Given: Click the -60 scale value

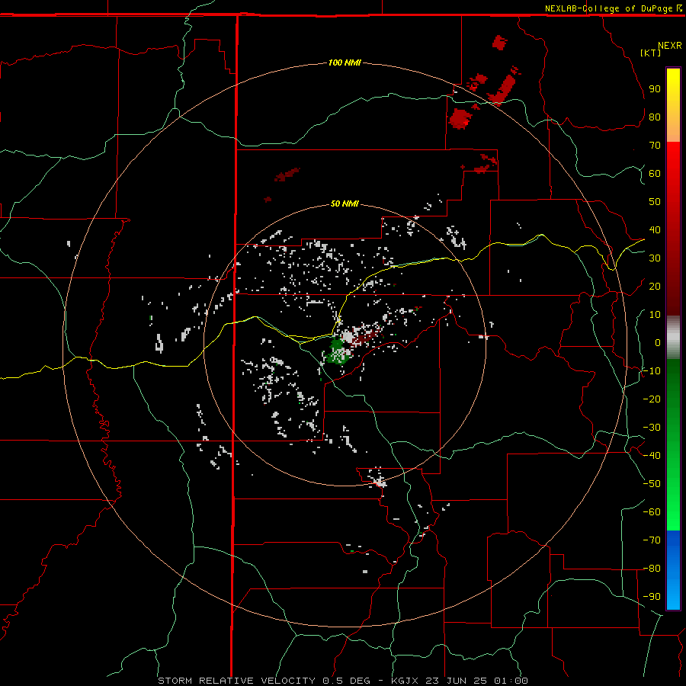Looking at the screenshot, I should coord(652,512).
